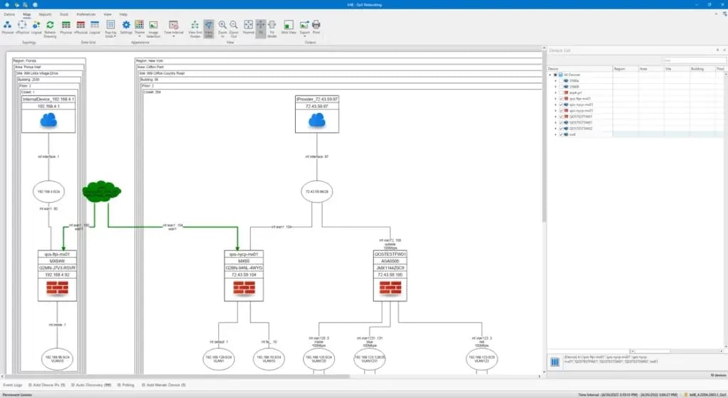Select Physical topology icon
The height and width of the screenshot is (398, 728).
[x=8, y=26]
